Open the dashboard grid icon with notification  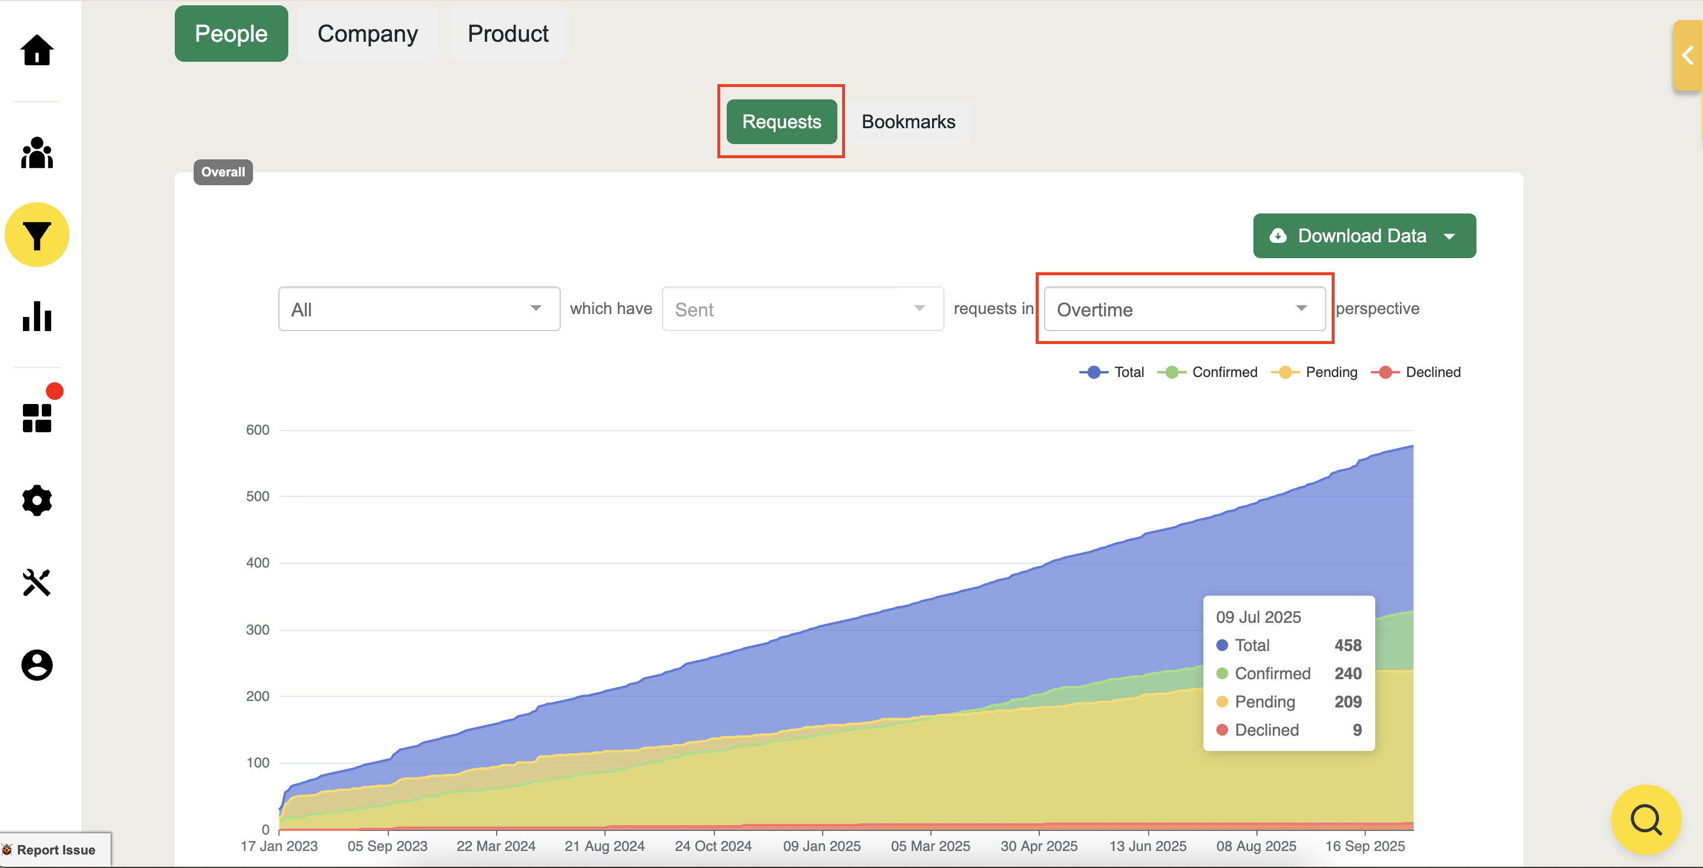coord(37,418)
